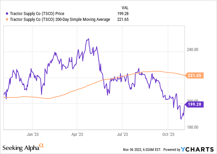This screenshot has height=154, width=217.
Task: Click the orange 221.65 moving average flag
Action: click(194, 75)
